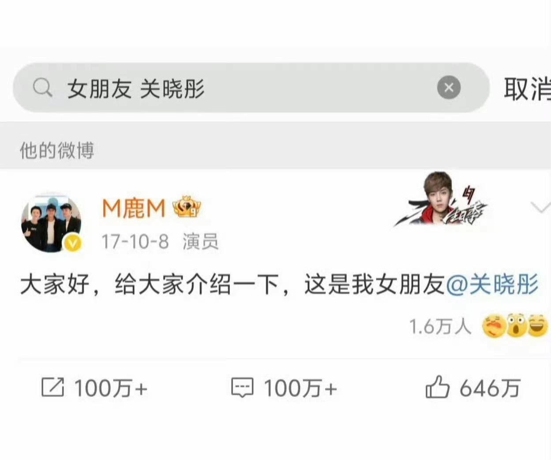Focus the search field containing 女朋友 关晓彤
551x460 pixels.
click(251, 87)
